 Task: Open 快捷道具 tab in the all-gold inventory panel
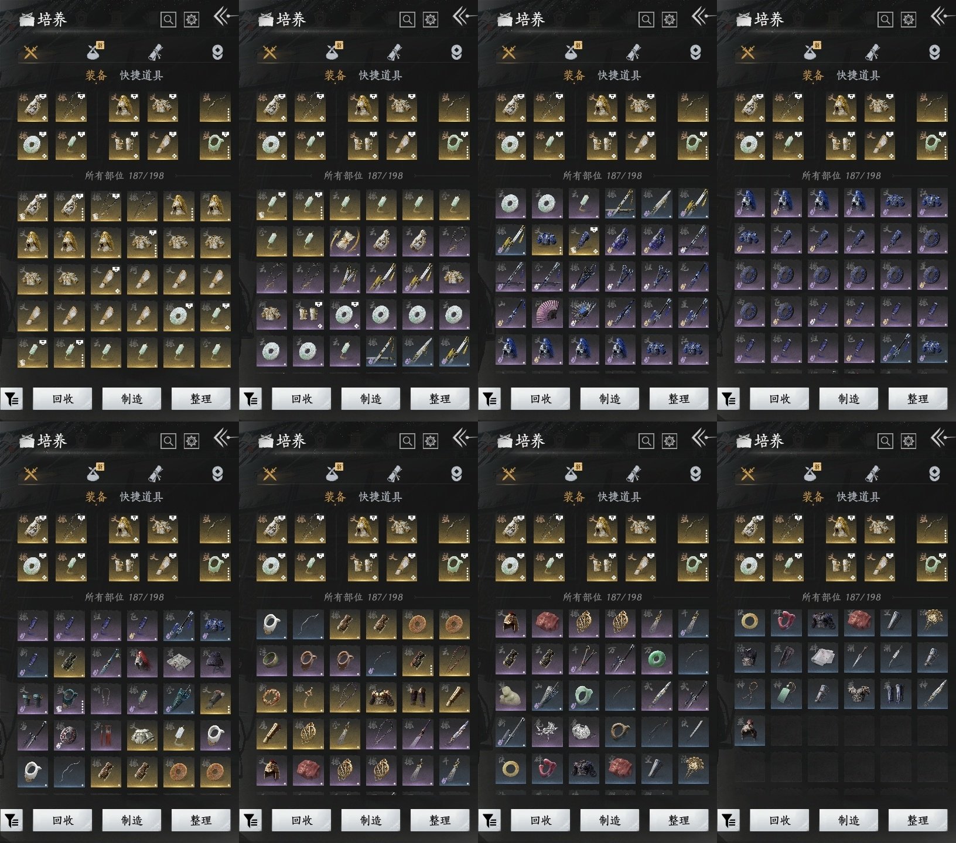(x=141, y=76)
